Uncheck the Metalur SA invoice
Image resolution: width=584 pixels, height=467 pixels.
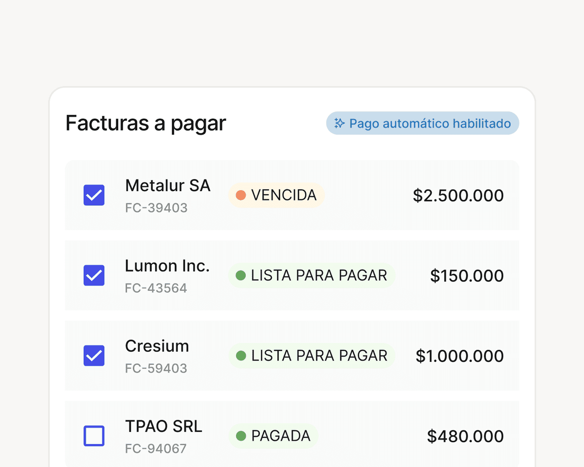click(94, 195)
